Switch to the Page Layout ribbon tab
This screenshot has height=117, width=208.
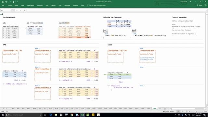(31, 6)
